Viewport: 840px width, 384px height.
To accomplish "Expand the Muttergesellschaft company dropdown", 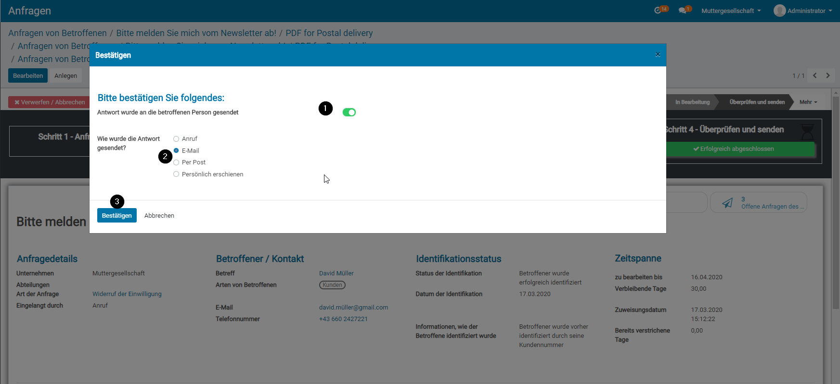I will 731,11.
